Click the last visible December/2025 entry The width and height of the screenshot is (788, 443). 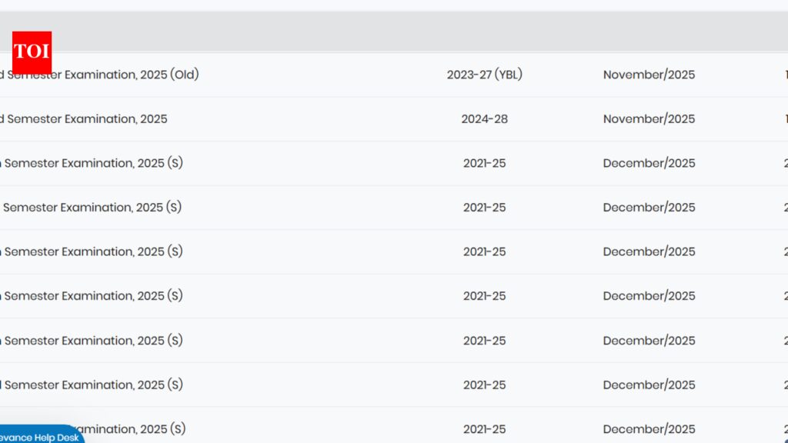pos(649,429)
